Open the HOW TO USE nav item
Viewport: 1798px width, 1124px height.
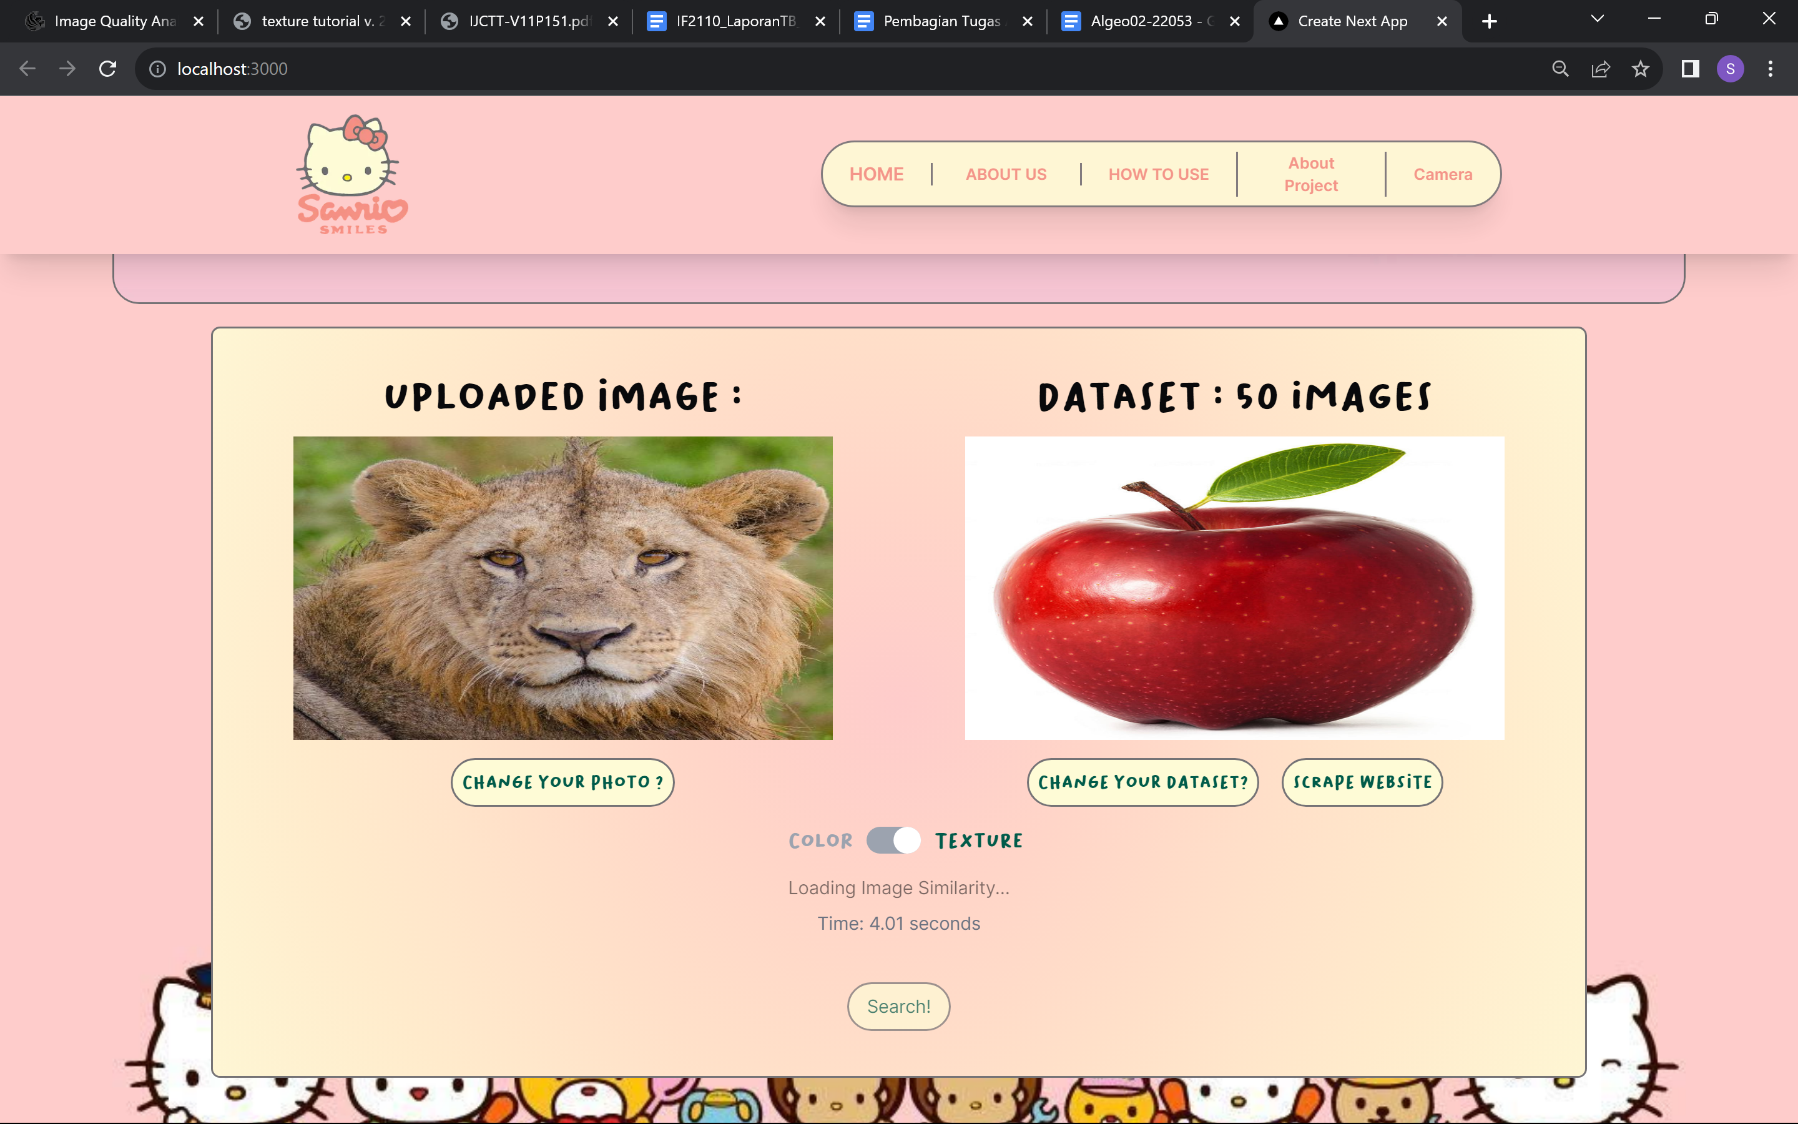point(1157,174)
